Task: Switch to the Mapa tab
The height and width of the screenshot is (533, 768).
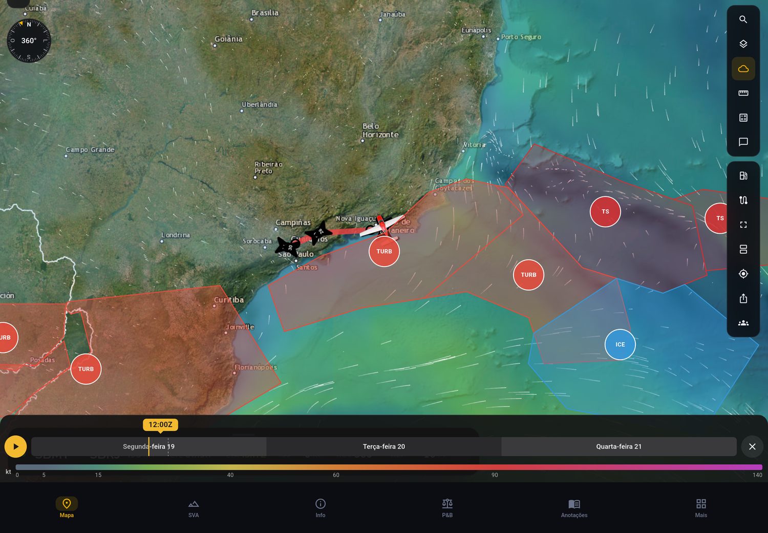Action: click(67, 508)
